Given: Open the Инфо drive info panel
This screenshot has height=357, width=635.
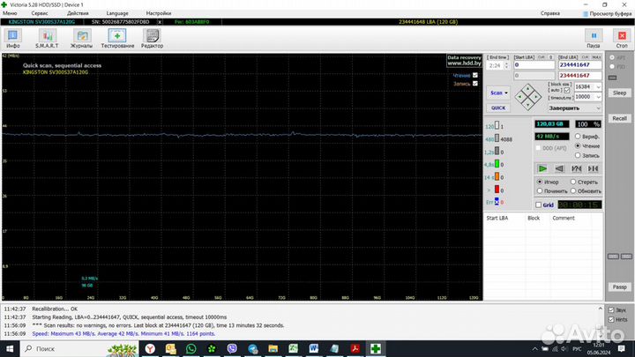Looking at the screenshot, I should click(13, 39).
